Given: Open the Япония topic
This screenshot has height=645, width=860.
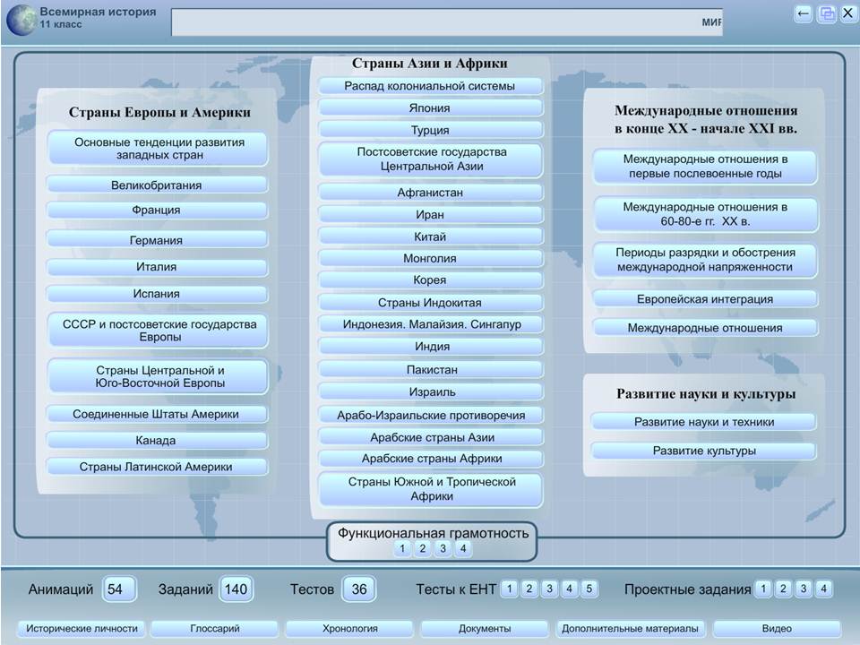Looking at the screenshot, I should pos(431,107).
